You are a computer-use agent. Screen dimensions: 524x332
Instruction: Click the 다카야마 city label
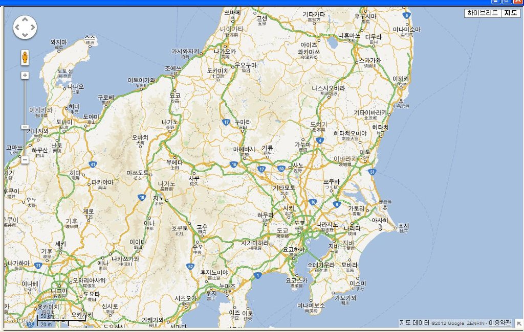pos(102,182)
